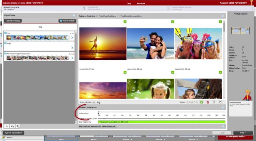Click the WS directory title
Image resolution: width=256 pixels, height=141 pixels.
40,27
